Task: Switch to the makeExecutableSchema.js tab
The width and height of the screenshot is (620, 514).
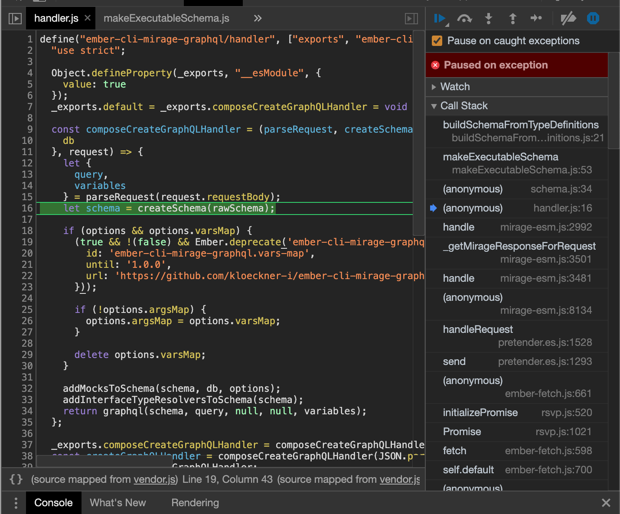Action: pos(166,19)
